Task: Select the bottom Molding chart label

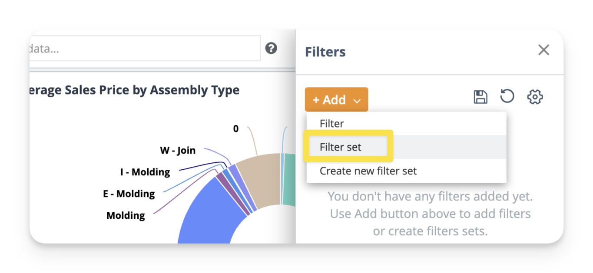Action: (x=126, y=216)
